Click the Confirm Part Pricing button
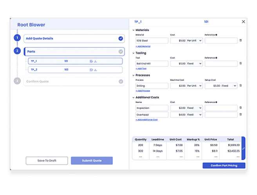 224,166
